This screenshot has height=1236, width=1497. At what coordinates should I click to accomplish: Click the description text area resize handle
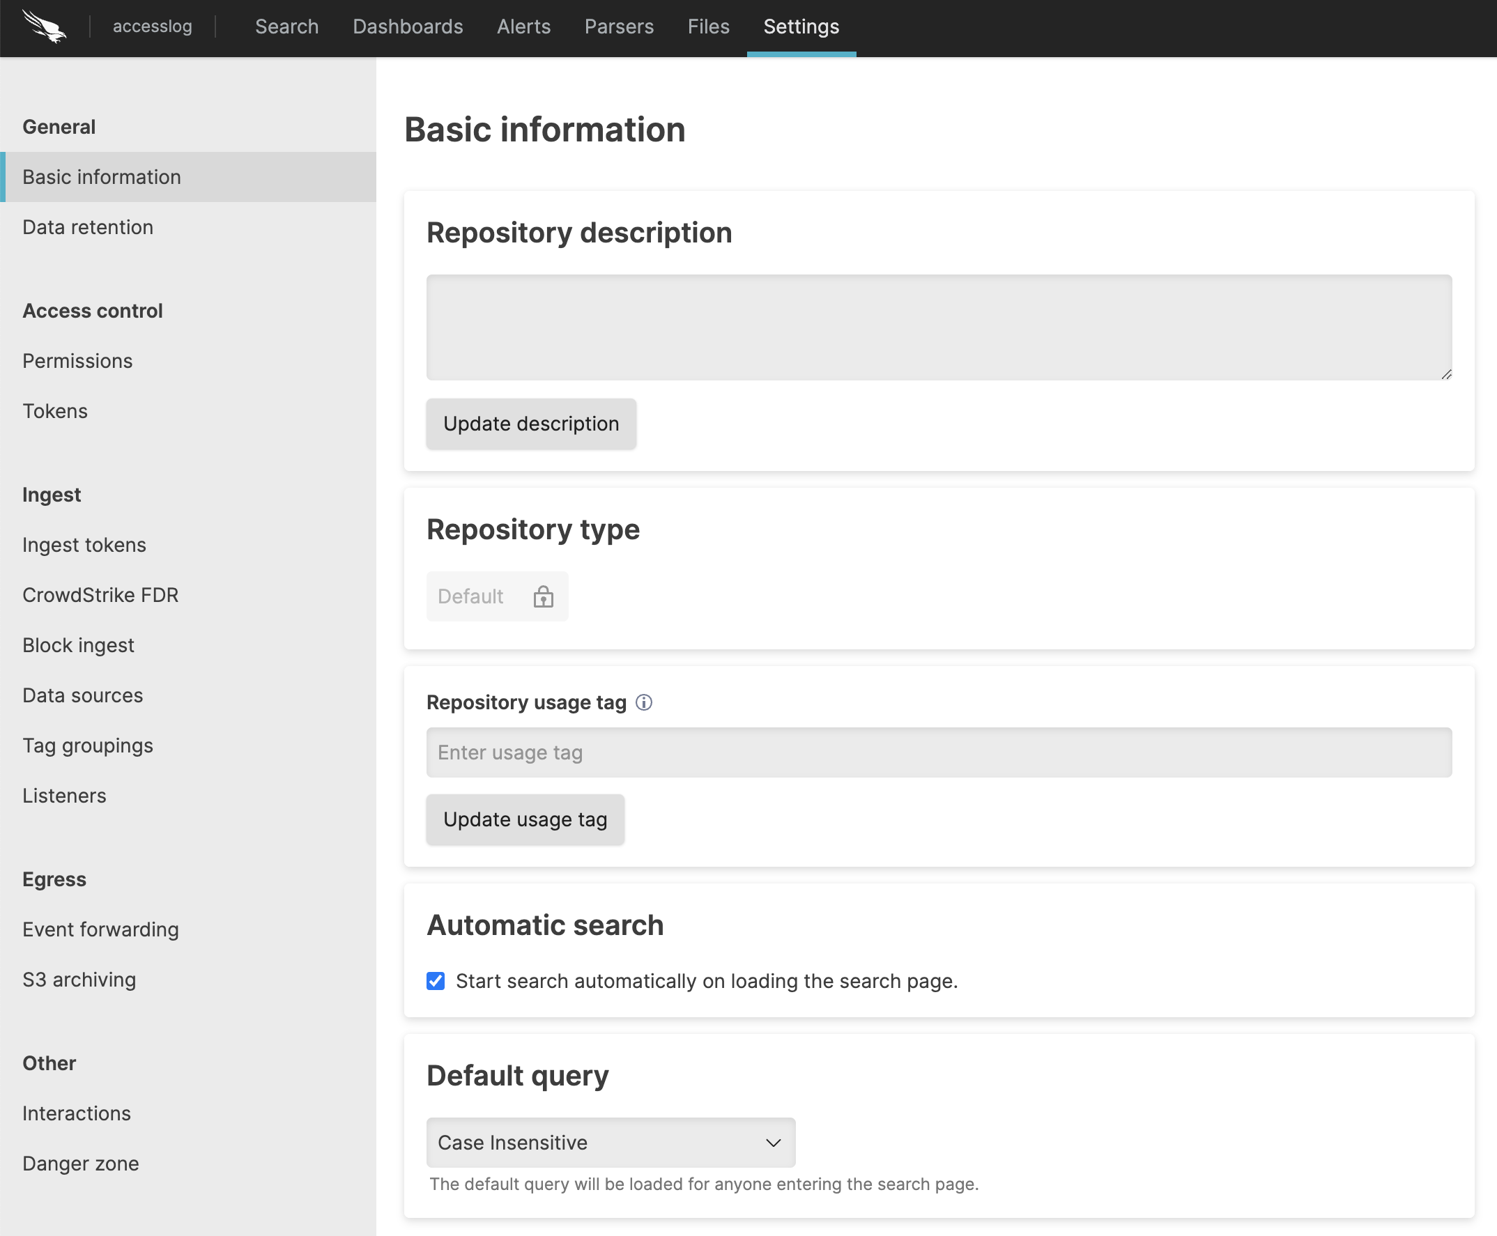click(x=1446, y=375)
